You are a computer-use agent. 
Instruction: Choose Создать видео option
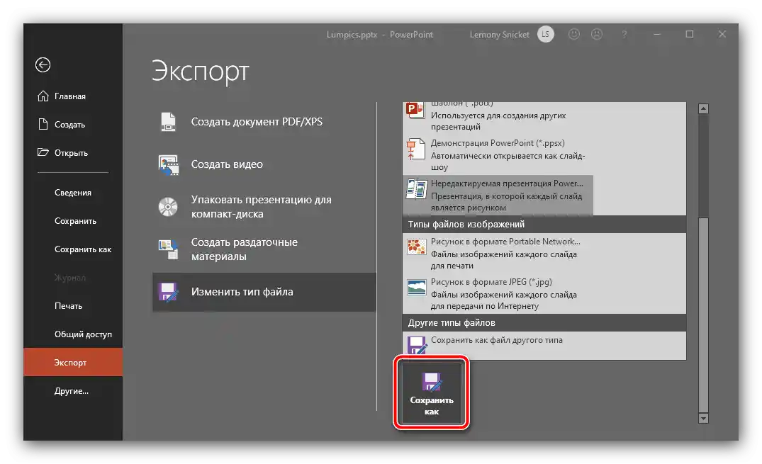click(264, 164)
